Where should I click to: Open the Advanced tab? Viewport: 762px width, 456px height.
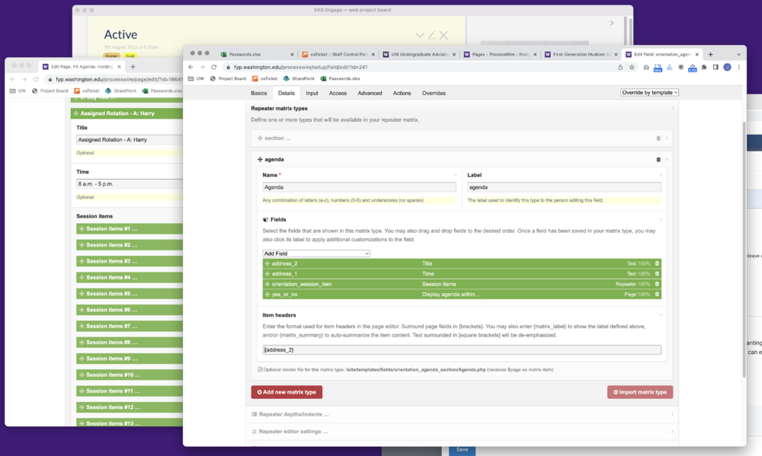[370, 93]
